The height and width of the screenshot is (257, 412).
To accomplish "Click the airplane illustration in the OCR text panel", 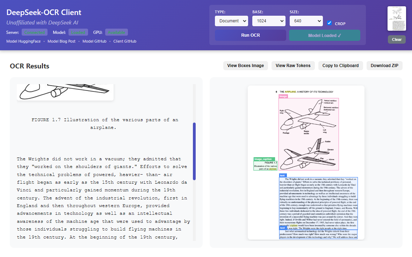I will (65, 91).
